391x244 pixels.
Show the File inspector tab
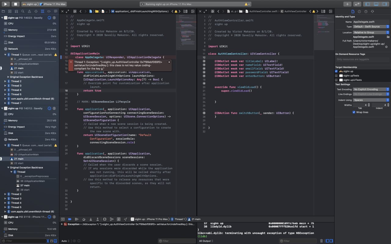click(353, 11)
